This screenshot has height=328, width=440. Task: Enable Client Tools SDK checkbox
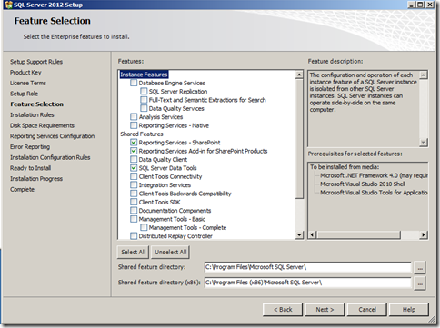(x=134, y=202)
